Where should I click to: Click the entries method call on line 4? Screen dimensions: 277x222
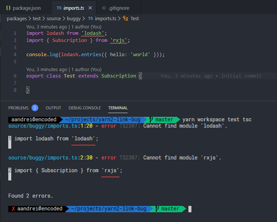91,54
